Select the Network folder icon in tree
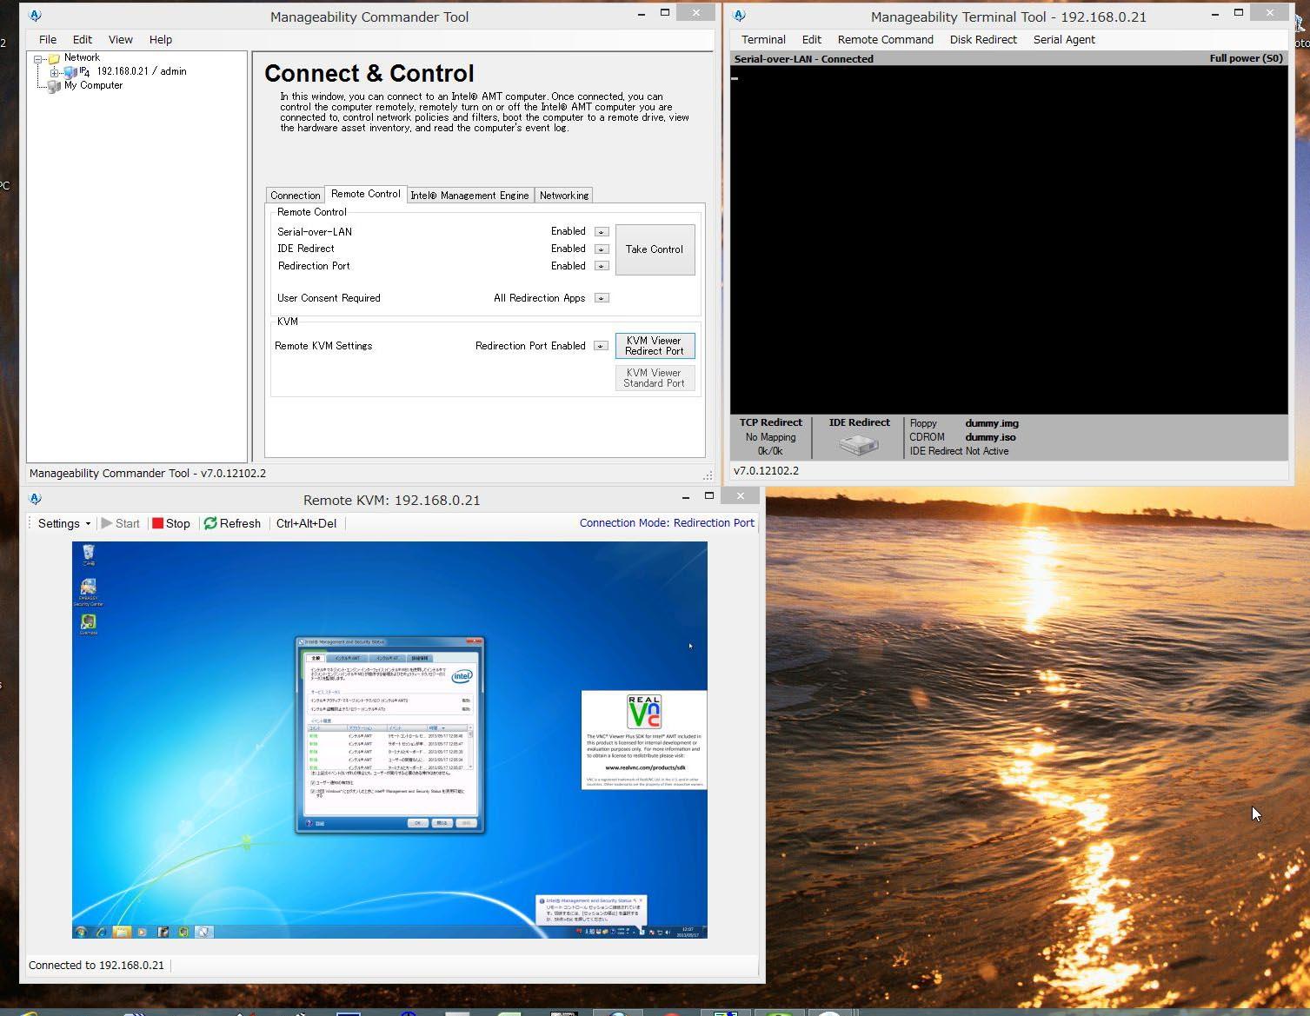The height and width of the screenshot is (1016, 1310). (54, 58)
